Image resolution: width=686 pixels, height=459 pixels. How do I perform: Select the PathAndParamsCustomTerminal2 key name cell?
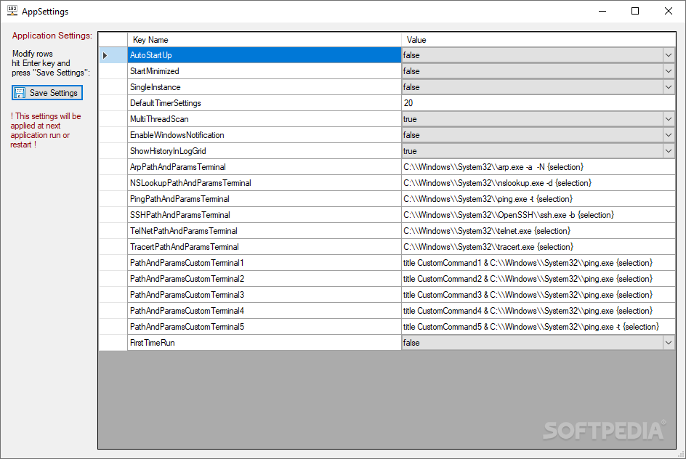pos(265,279)
